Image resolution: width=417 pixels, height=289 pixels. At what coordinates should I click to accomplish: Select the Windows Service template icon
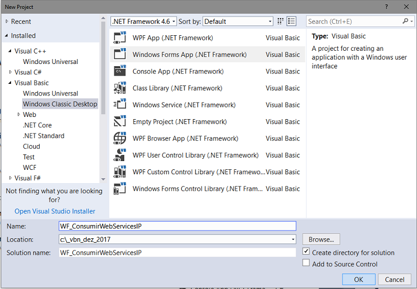tap(120, 105)
